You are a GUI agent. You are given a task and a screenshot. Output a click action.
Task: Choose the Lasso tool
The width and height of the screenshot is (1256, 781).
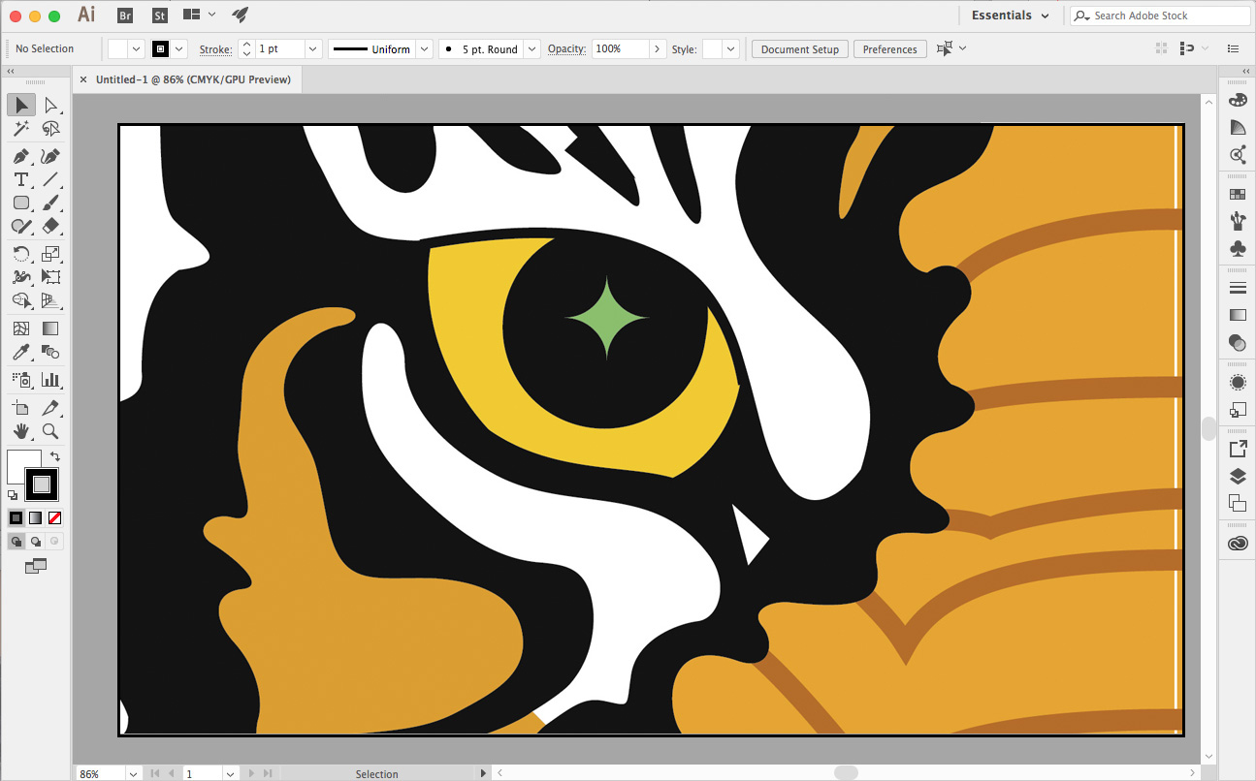click(x=51, y=129)
